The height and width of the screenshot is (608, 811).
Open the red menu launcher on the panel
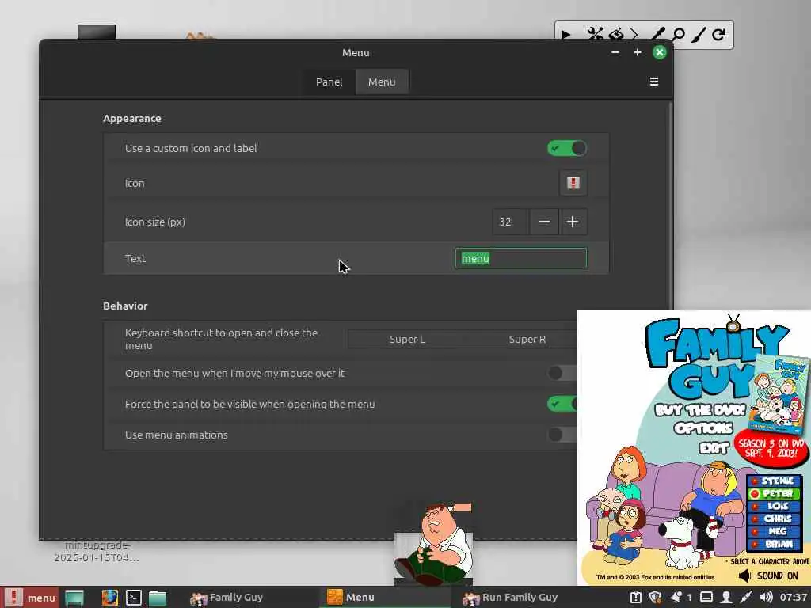click(29, 598)
